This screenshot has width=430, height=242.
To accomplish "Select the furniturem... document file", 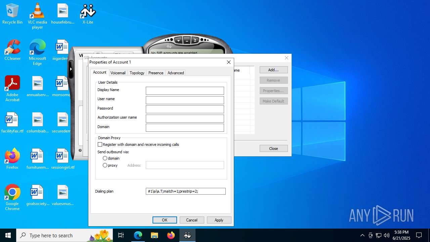I will coord(37,159).
